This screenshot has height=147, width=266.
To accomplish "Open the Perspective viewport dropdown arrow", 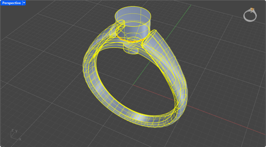I will [x=24, y=3].
